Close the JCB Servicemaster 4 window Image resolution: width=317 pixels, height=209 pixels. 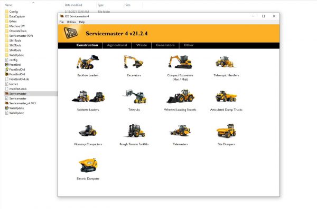[274, 16]
